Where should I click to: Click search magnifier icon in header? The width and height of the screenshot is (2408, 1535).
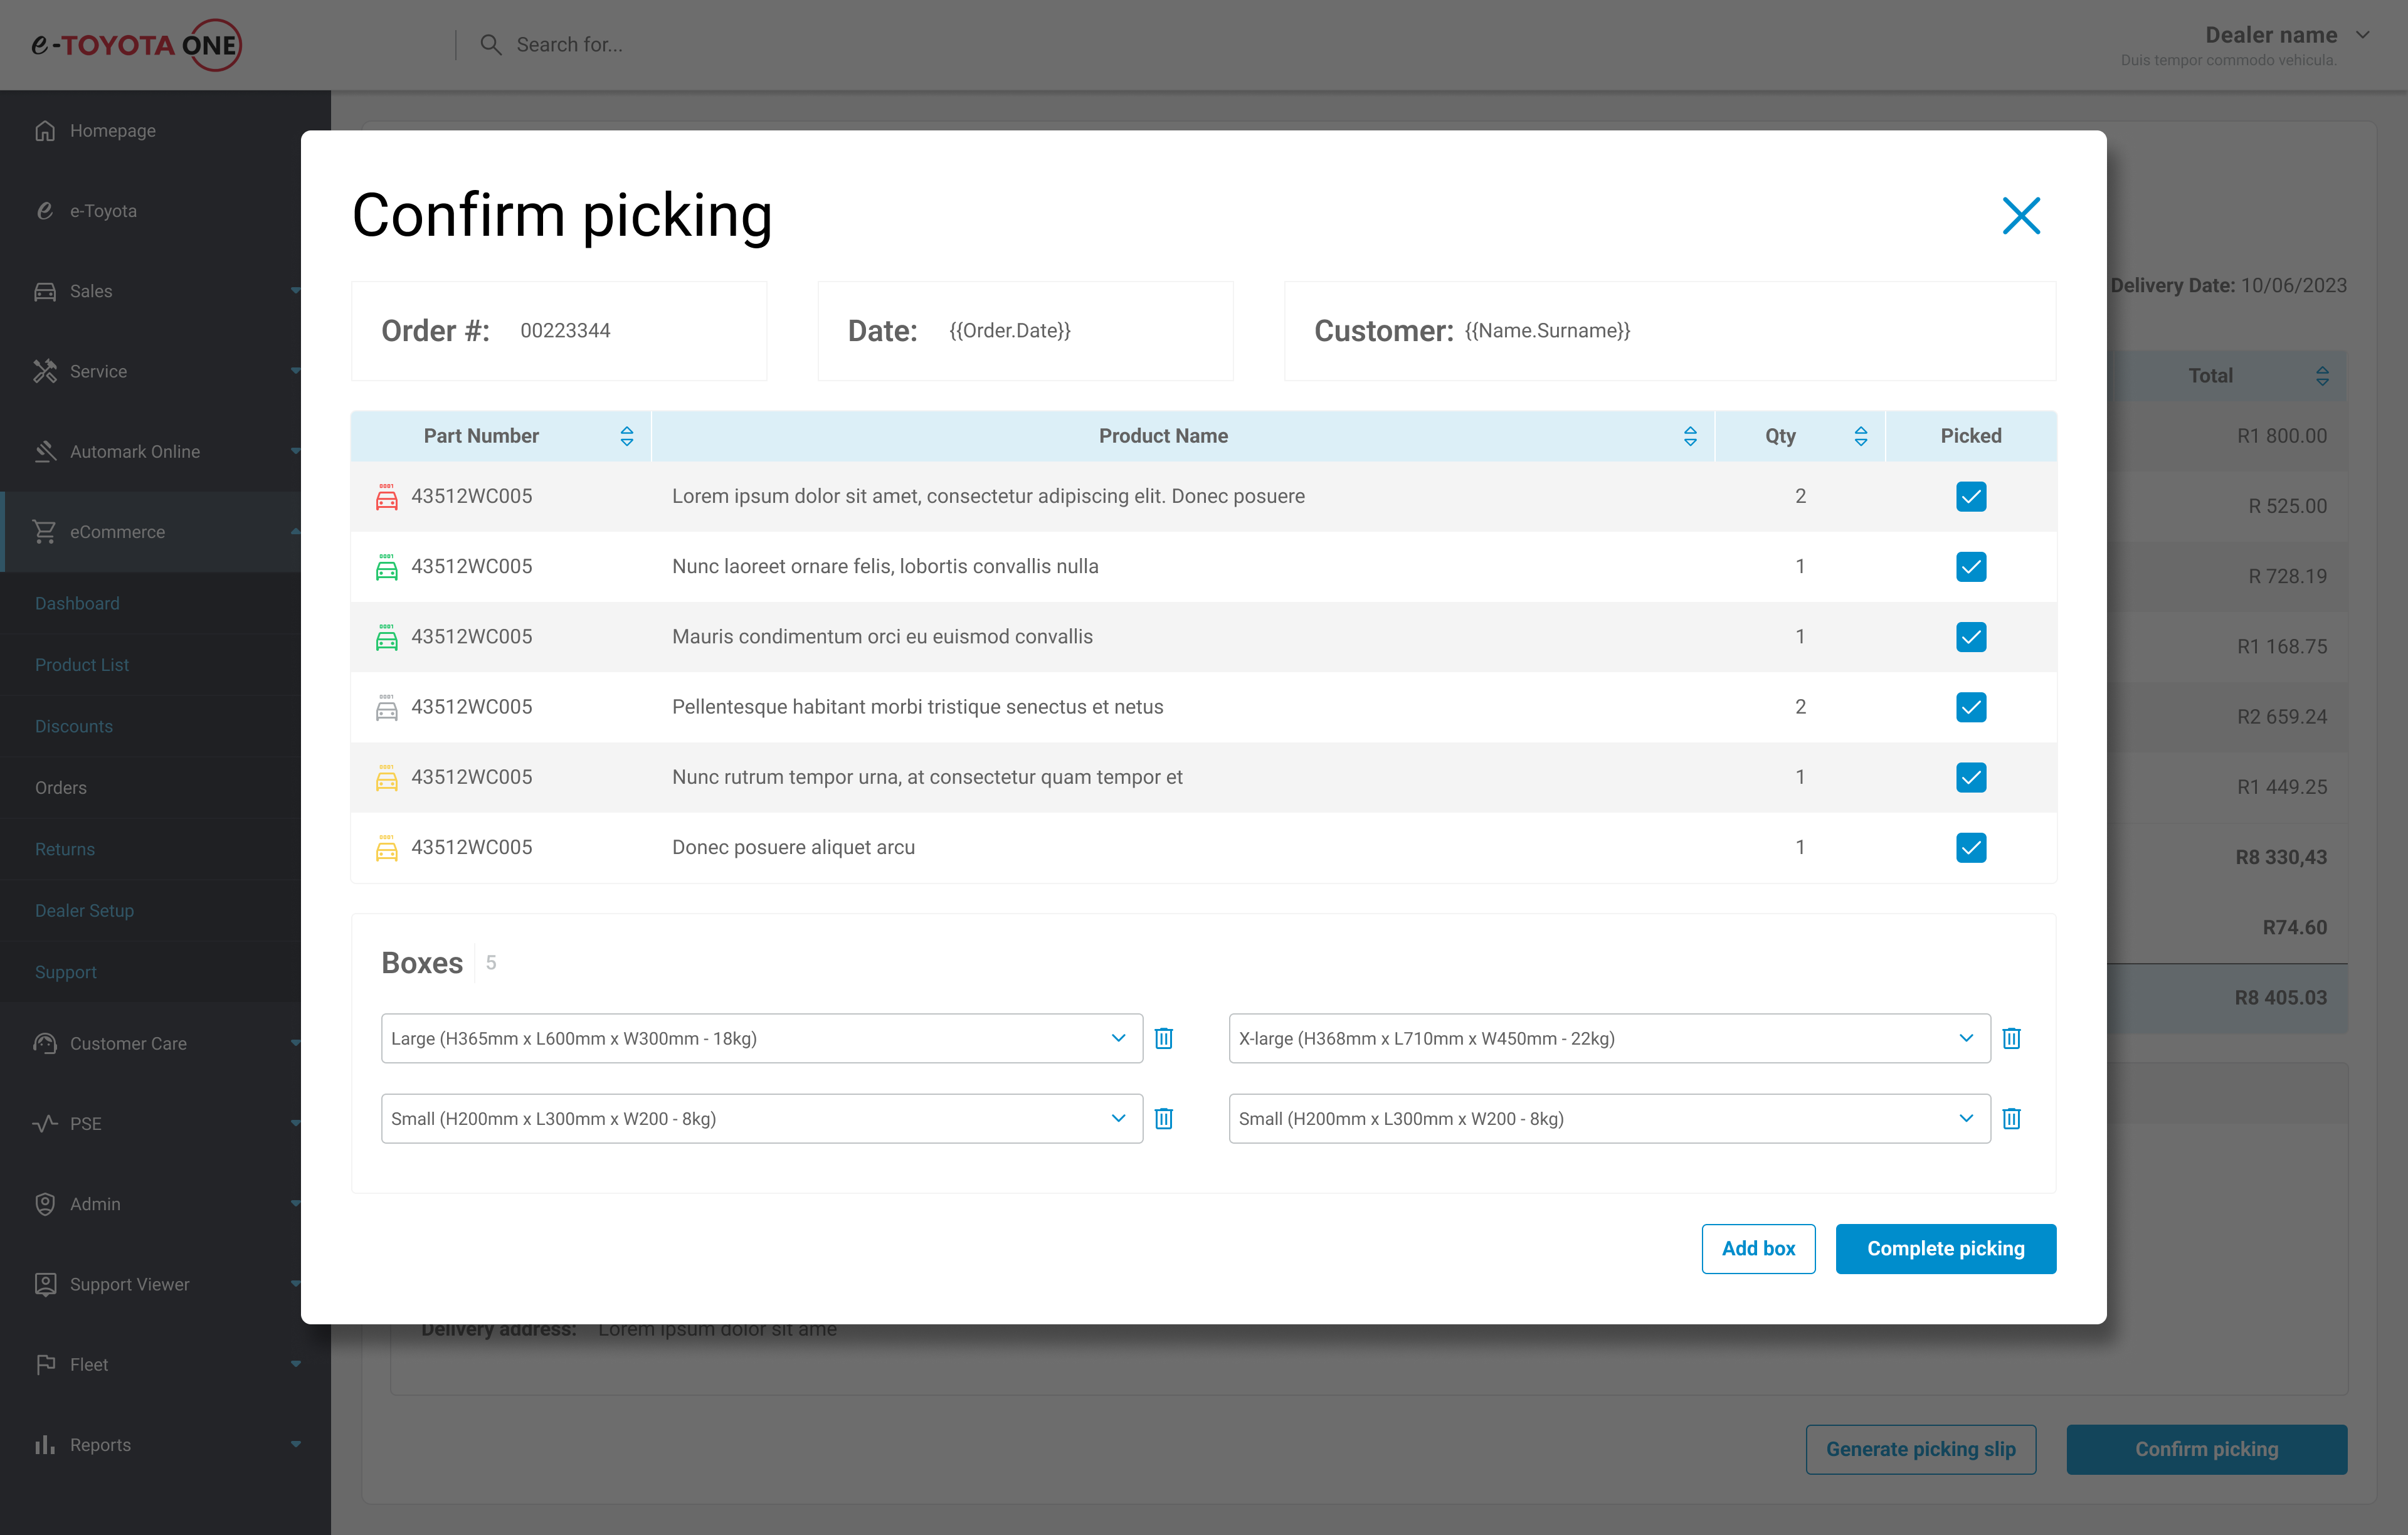[490, 45]
